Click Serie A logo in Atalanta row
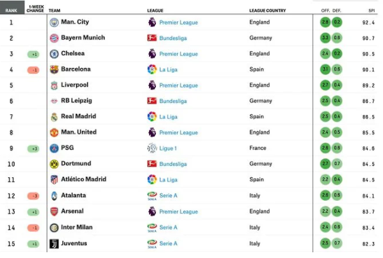Image resolution: width=383 pixels, height=258 pixels. point(152,196)
